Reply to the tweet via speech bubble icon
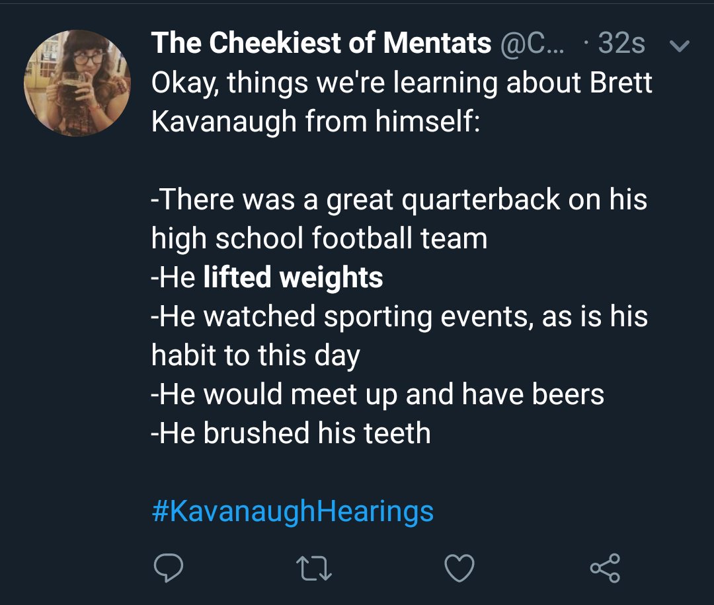 [168, 568]
